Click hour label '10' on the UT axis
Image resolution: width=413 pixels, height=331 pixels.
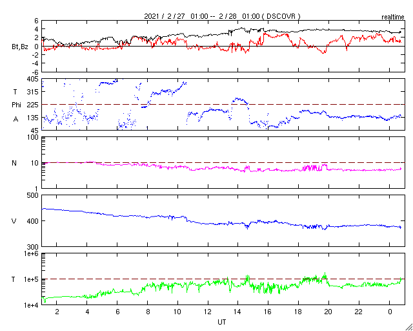tap(177, 312)
